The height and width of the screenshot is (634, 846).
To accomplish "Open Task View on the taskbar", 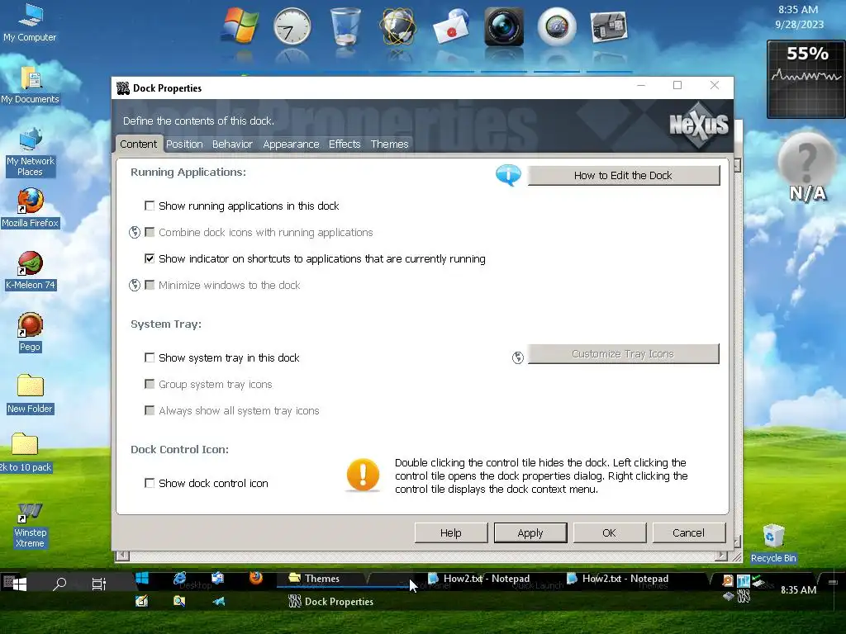I will point(99,584).
